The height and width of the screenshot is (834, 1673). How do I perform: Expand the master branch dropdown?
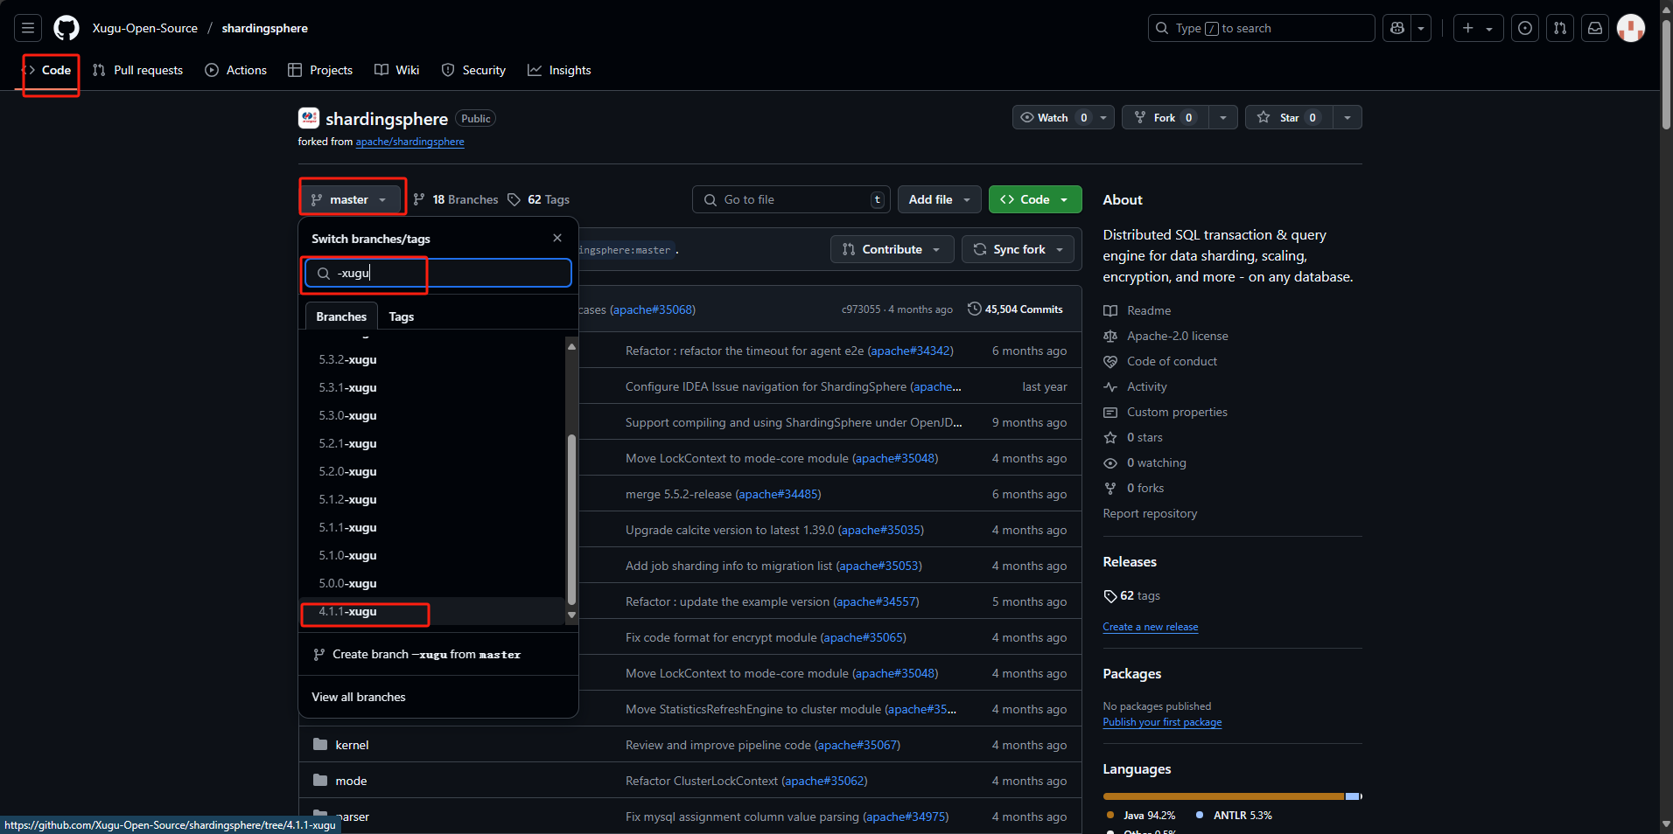pos(350,199)
